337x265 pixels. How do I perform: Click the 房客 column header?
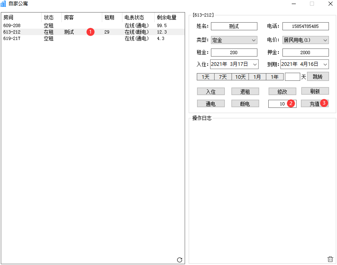point(82,17)
